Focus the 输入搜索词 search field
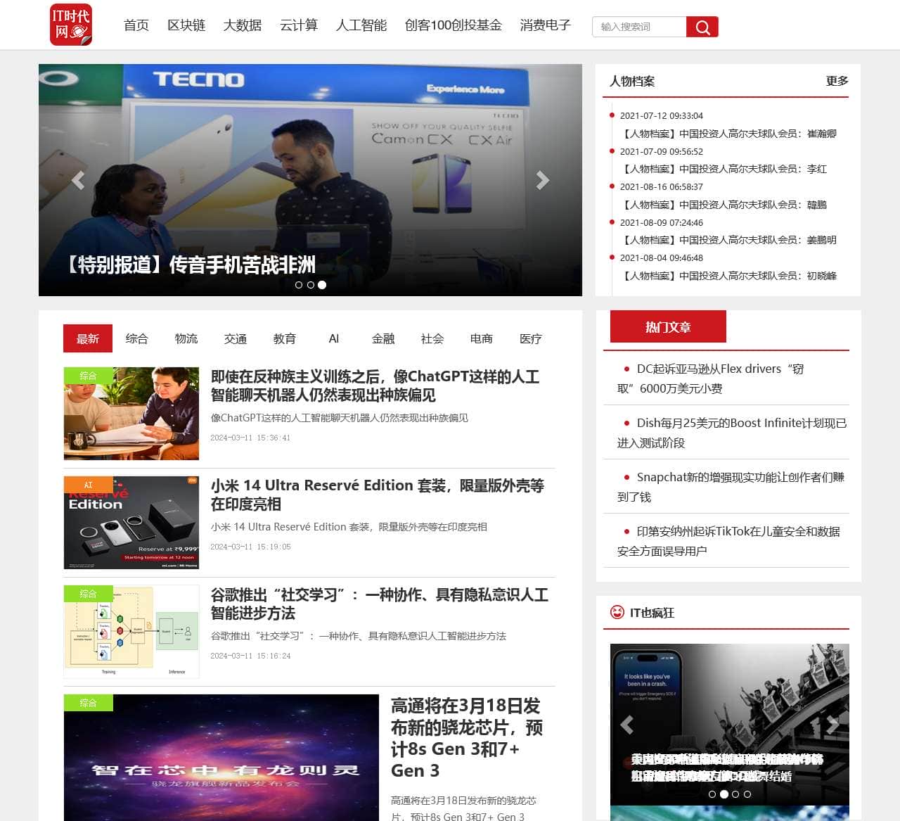The height and width of the screenshot is (821, 900). pyautogui.click(x=639, y=27)
